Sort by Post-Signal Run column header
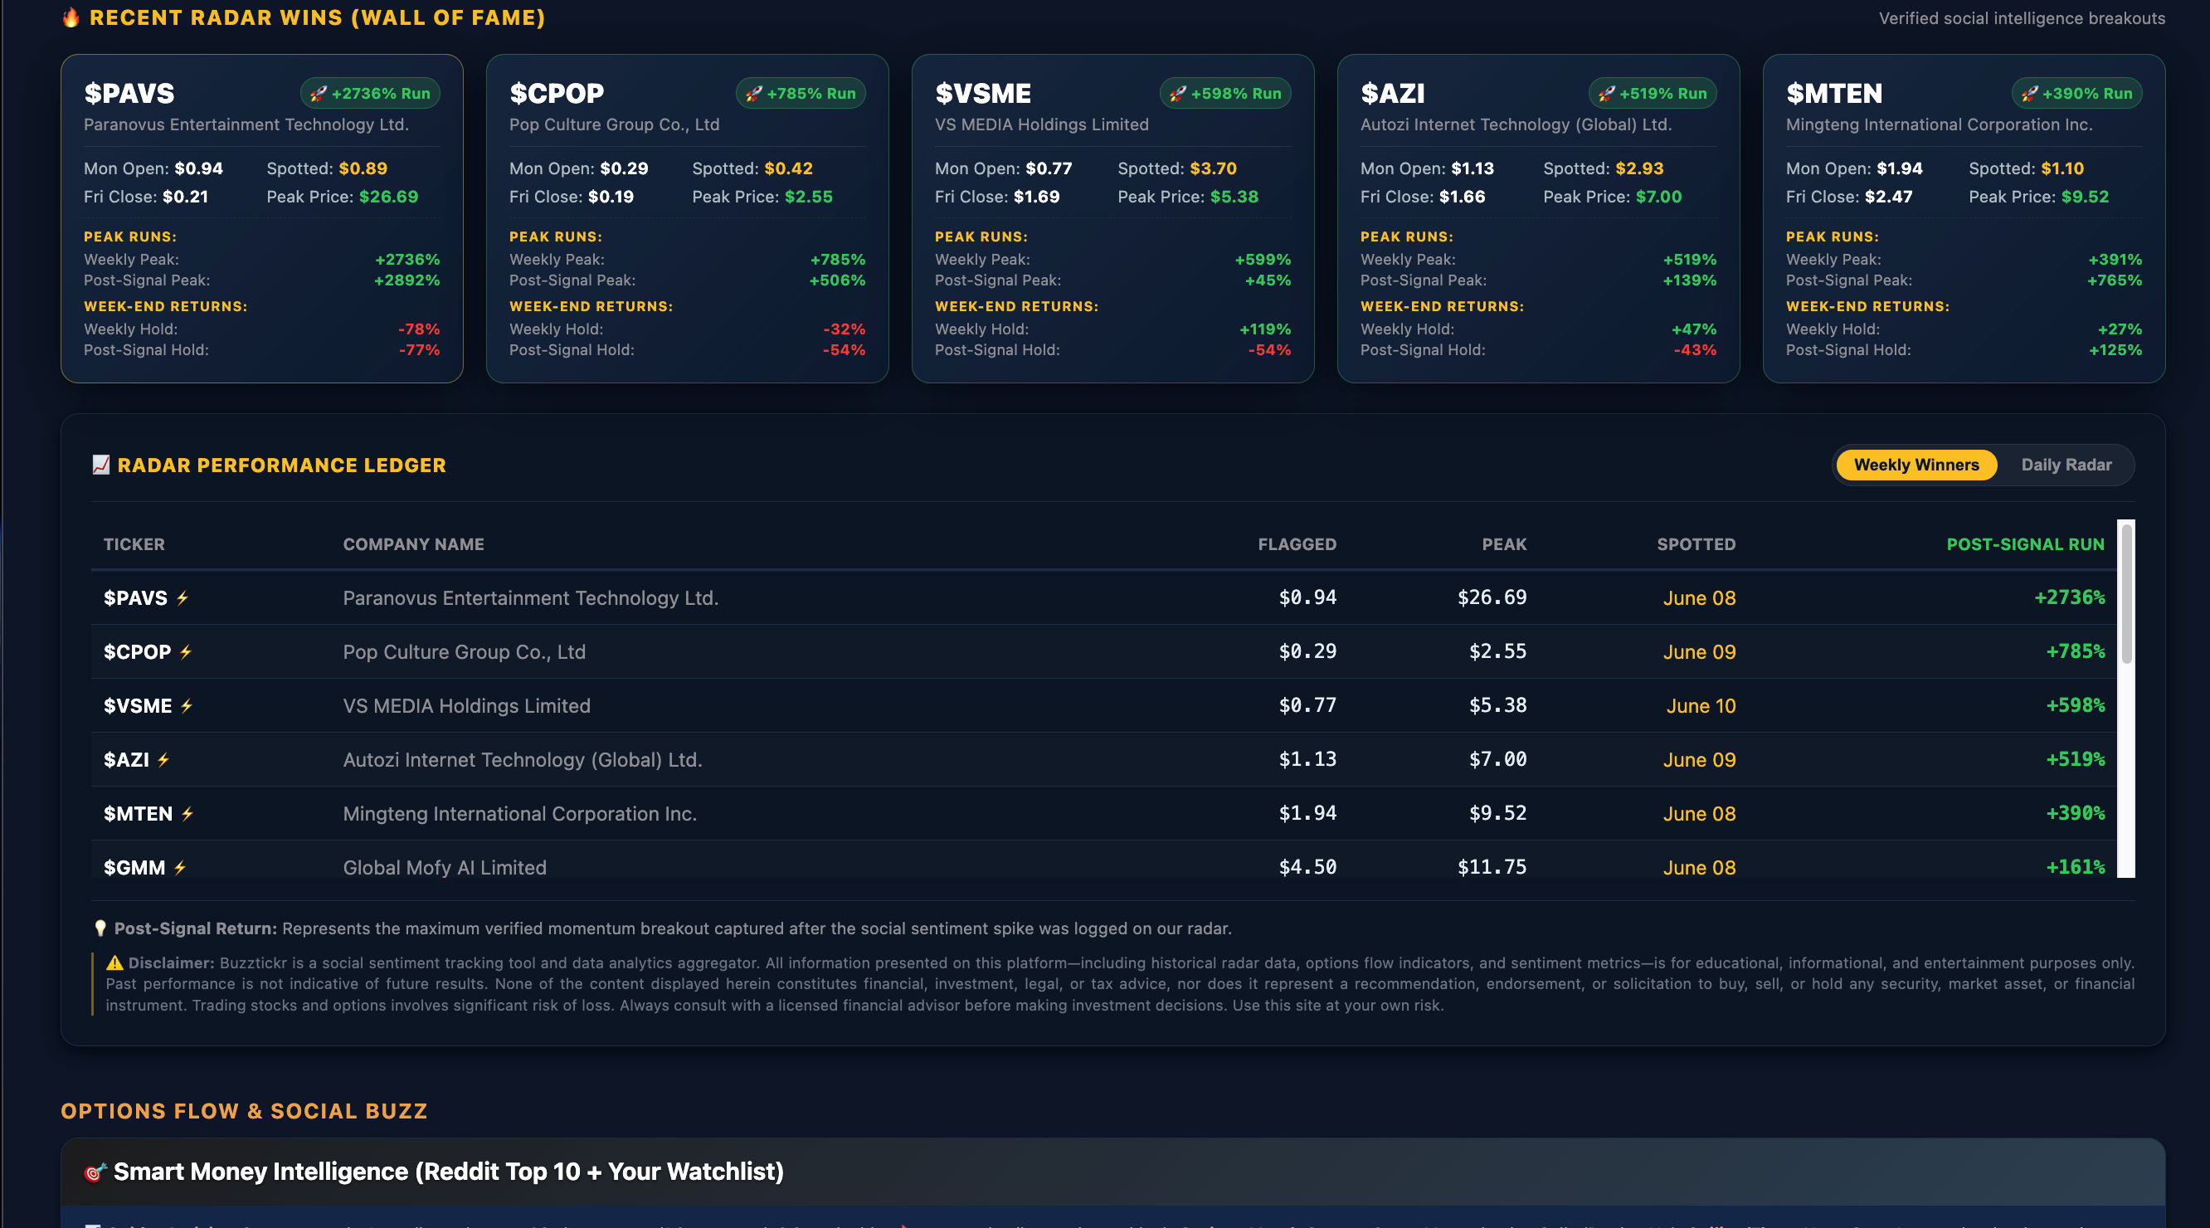The height and width of the screenshot is (1228, 2210). click(2025, 545)
